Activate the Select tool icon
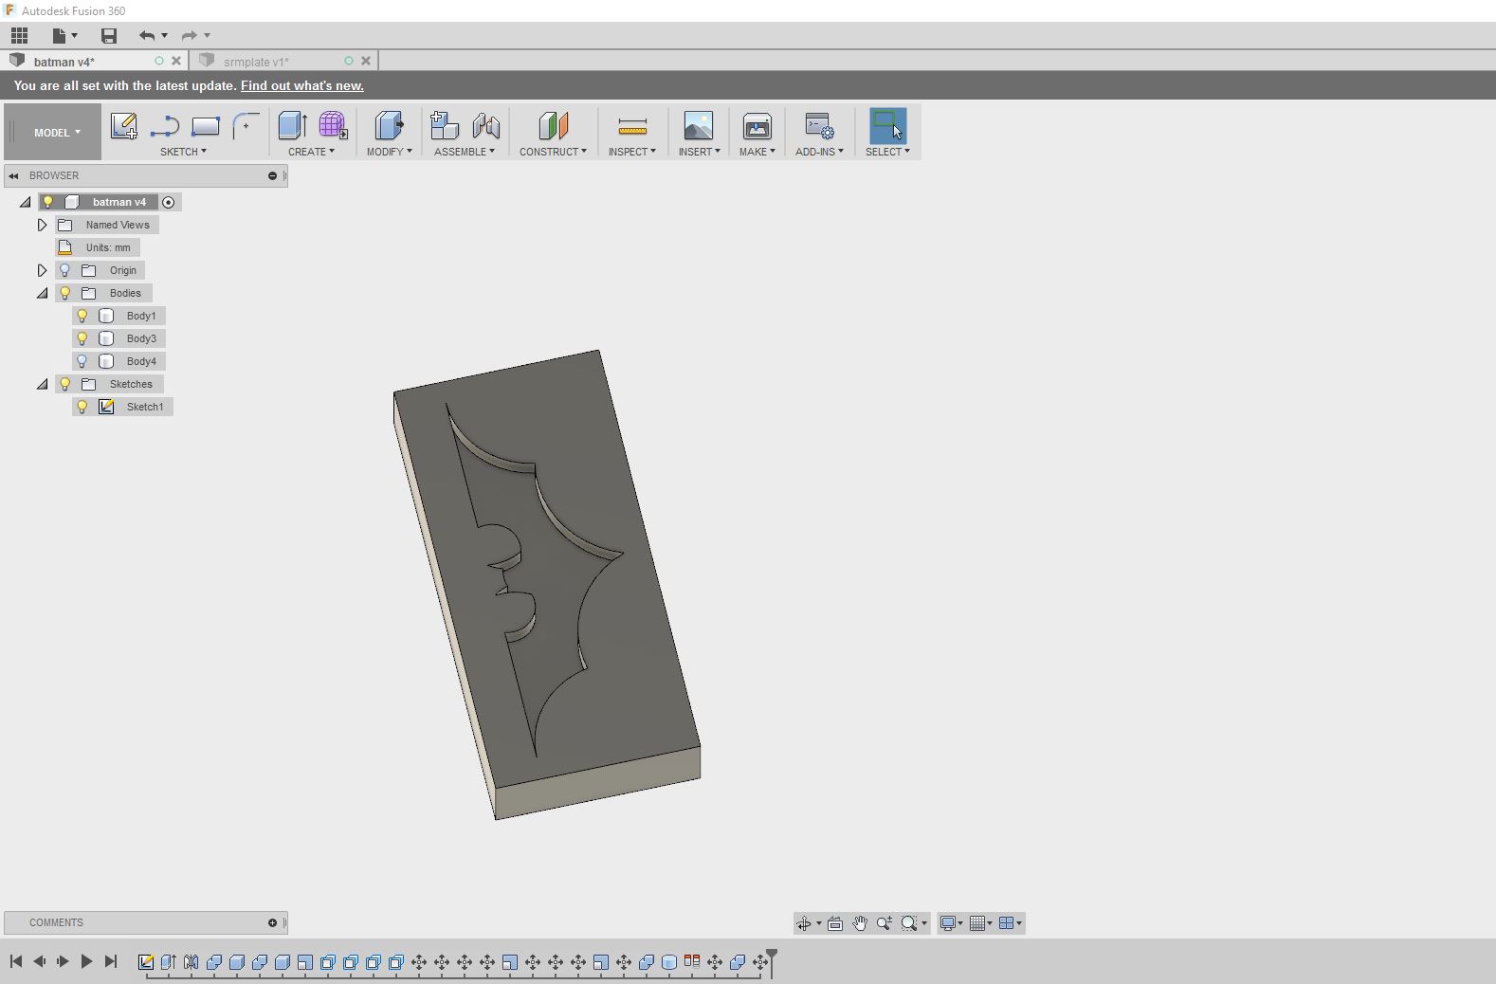 point(887,126)
